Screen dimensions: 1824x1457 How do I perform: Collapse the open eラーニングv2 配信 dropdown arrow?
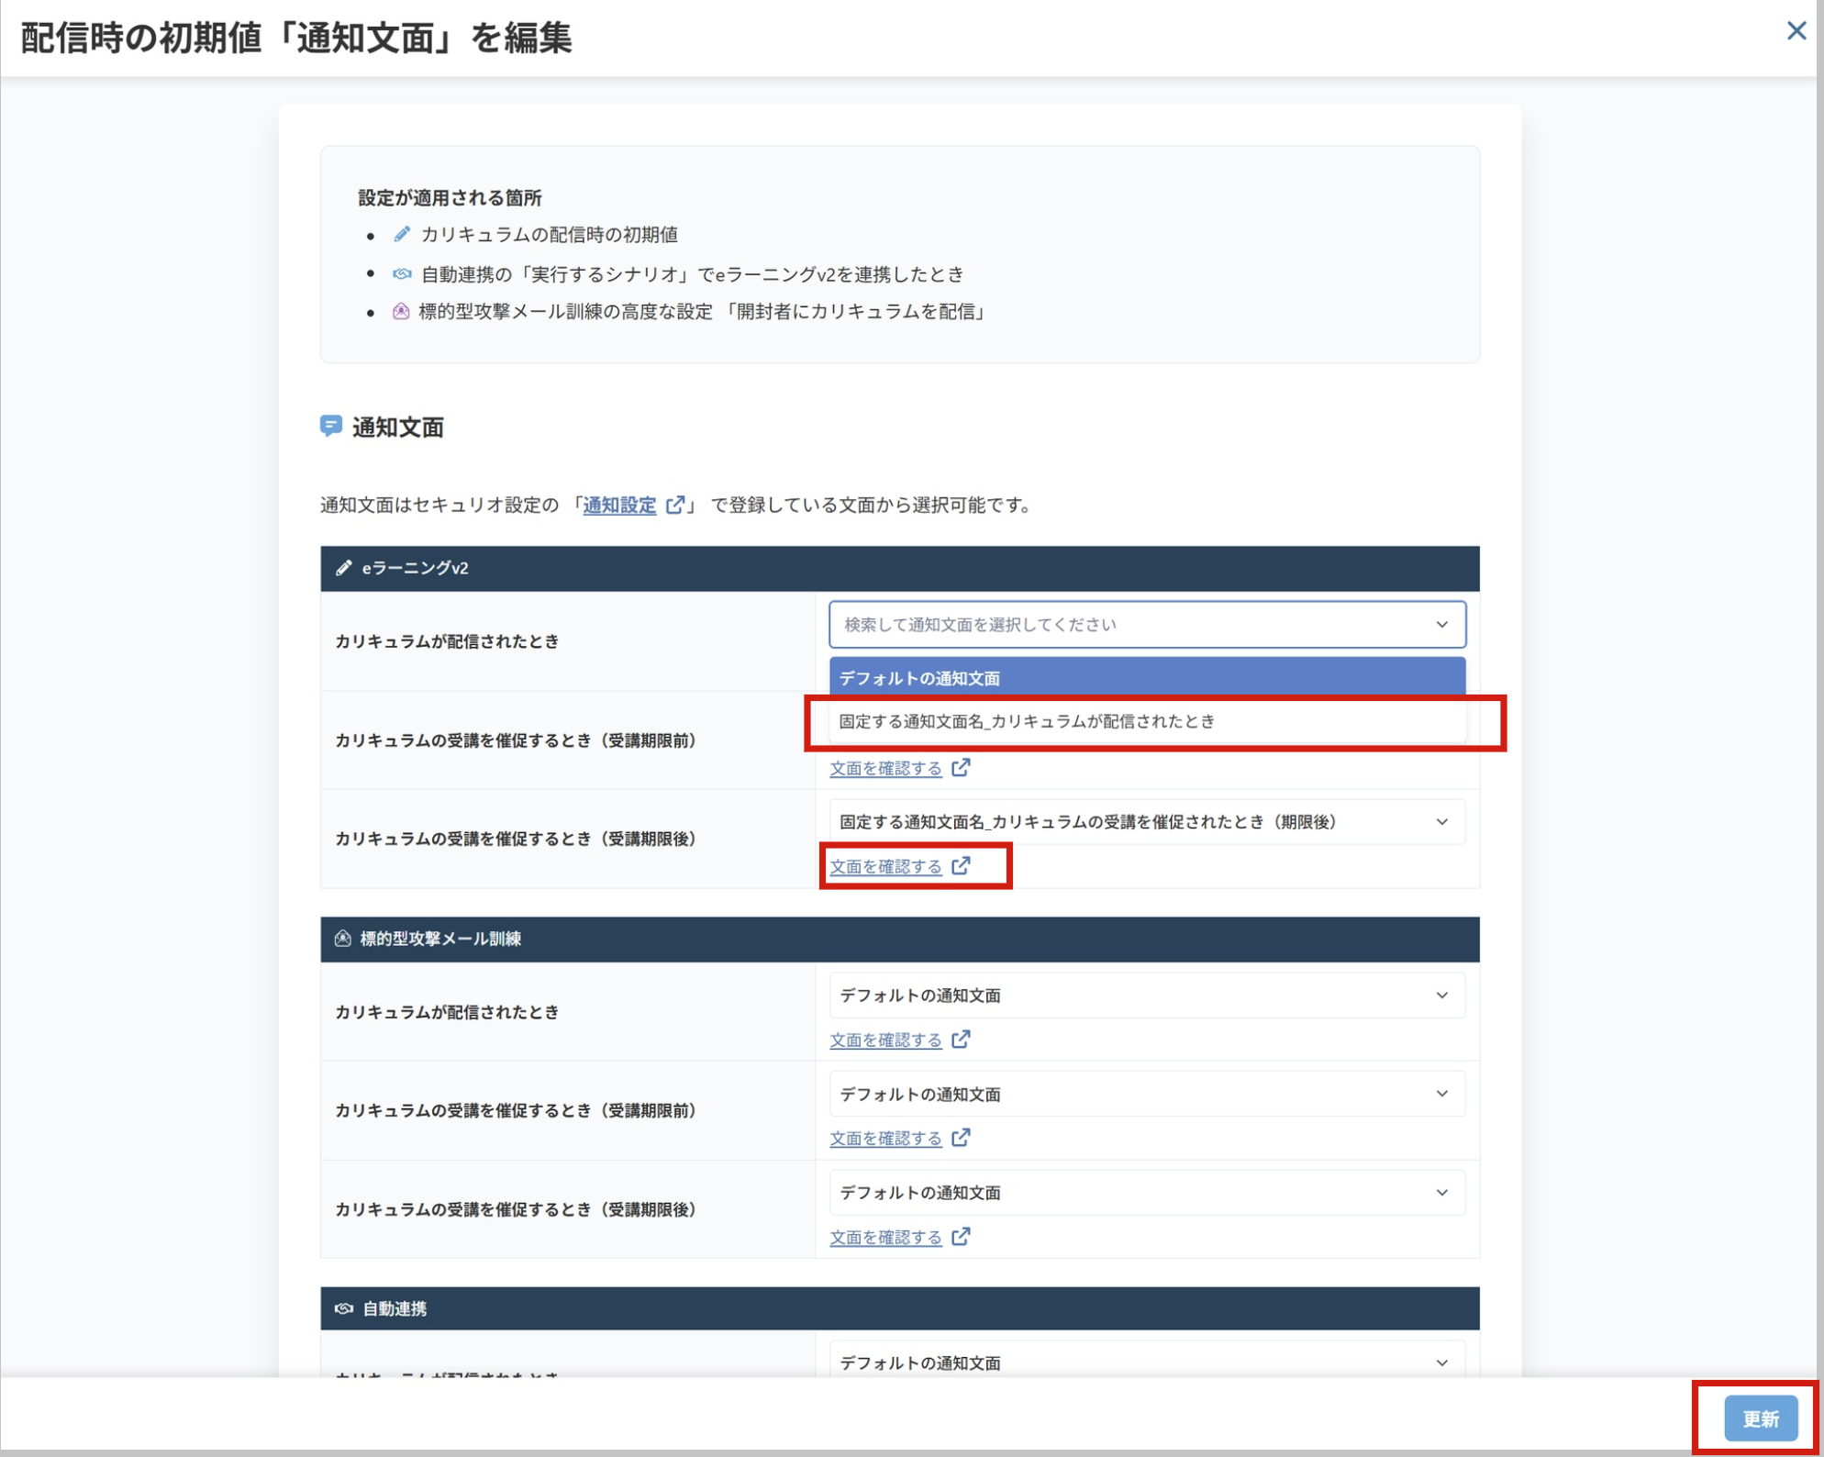pyautogui.click(x=1442, y=625)
